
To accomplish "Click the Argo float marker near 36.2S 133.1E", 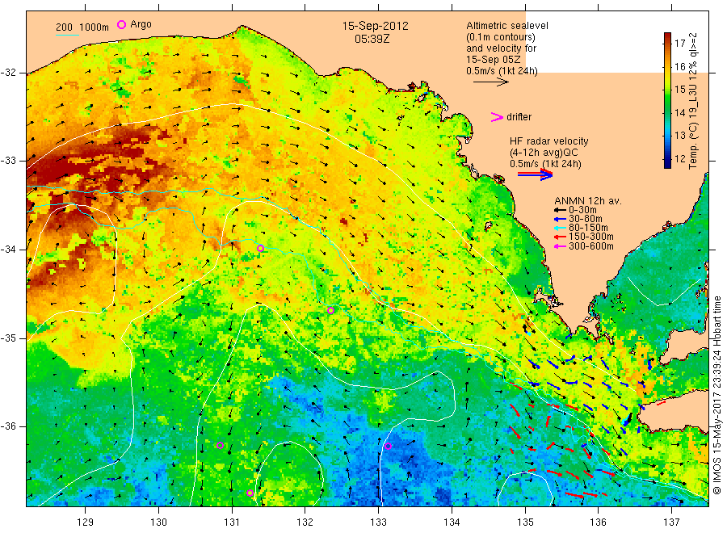I will [388, 447].
